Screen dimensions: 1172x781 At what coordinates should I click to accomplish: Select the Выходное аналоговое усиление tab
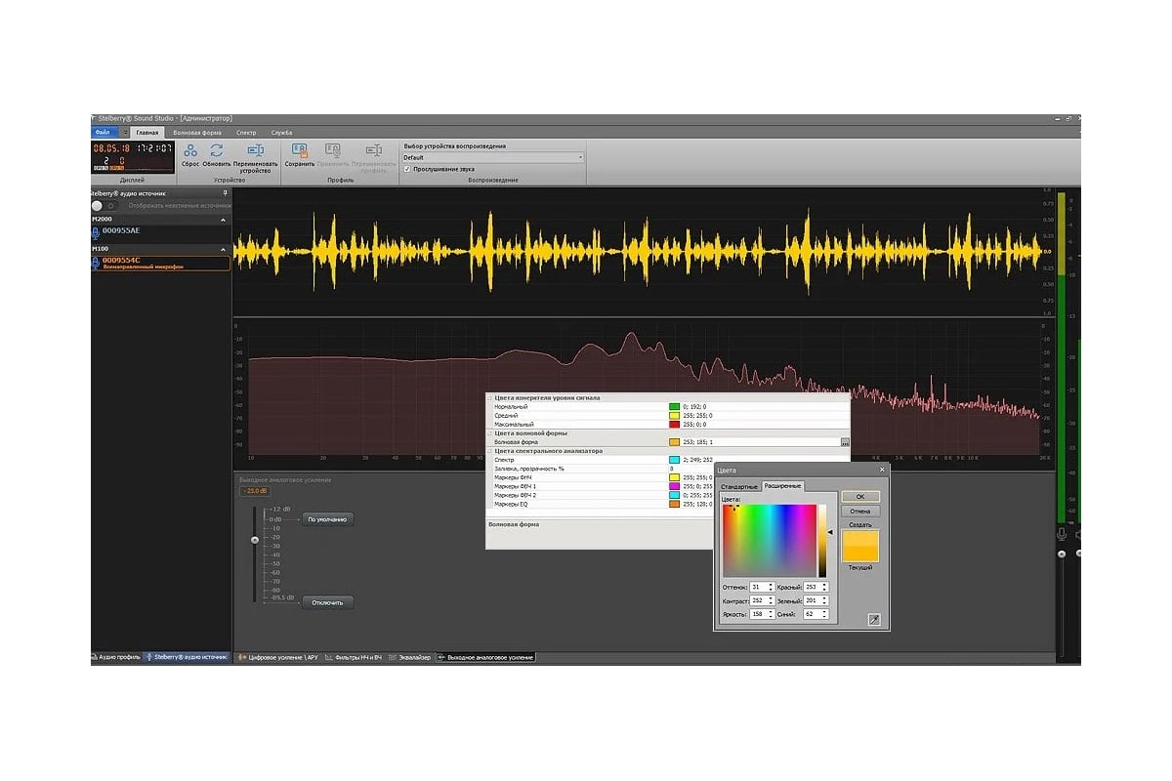coord(485,658)
